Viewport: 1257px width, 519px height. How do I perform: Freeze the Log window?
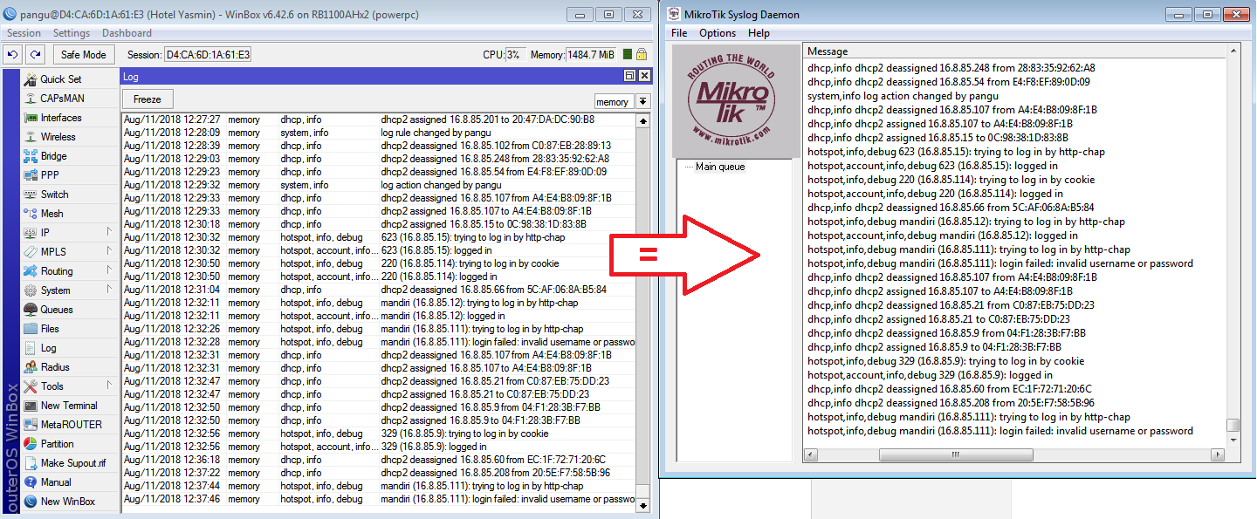[x=148, y=99]
